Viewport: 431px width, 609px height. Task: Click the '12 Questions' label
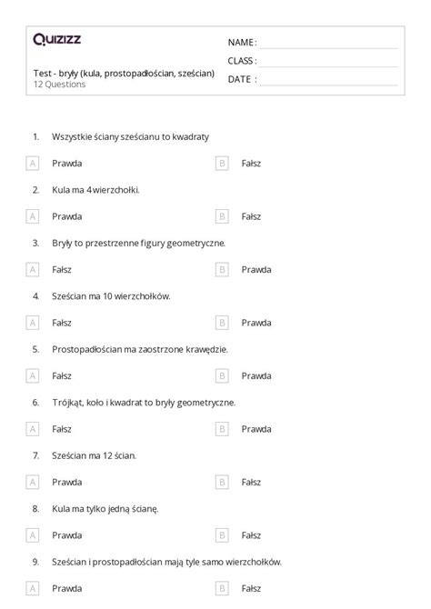pos(59,85)
